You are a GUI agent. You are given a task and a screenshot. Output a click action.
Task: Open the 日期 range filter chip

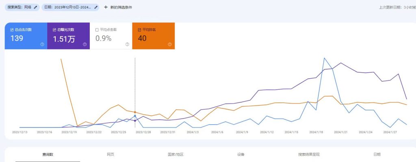pos(70,7)
